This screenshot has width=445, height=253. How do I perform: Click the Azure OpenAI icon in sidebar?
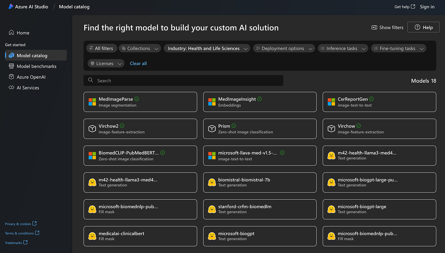(x=11, y=77)
